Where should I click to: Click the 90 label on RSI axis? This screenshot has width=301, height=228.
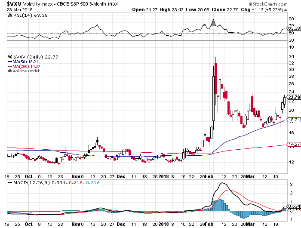pos(291,19)
